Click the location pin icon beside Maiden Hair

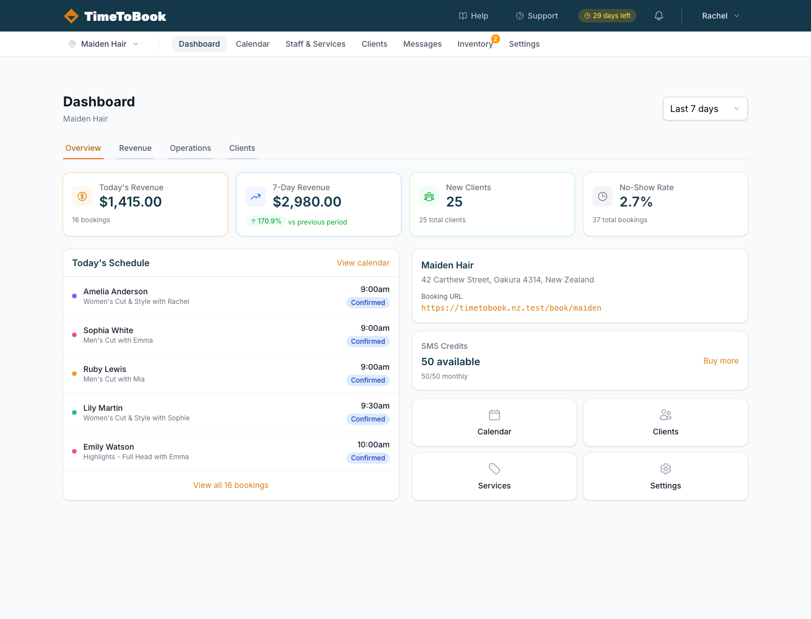(72, 43)
